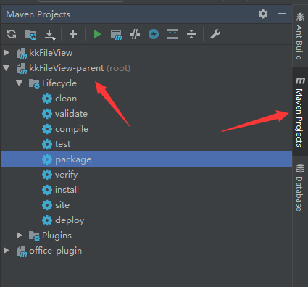
Task: Open the Database side tab
Action: click(299, 188)
